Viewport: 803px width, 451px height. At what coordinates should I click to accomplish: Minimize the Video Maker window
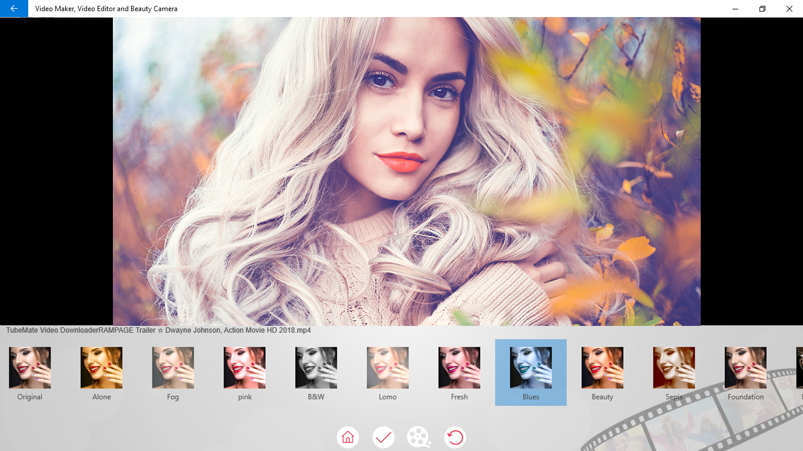point(735,9)
